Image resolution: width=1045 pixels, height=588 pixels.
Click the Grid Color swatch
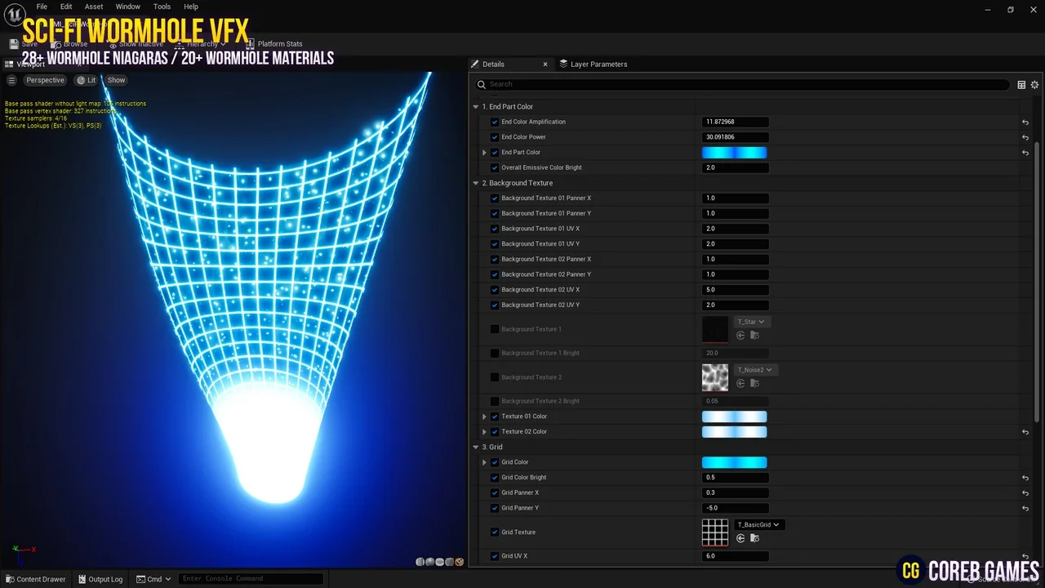(734, 462)
